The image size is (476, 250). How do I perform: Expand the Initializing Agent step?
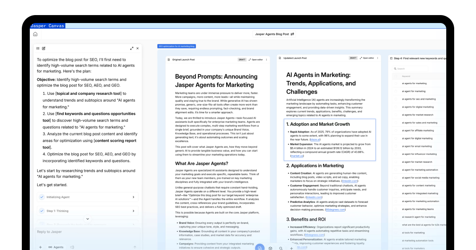coord(132,197)
